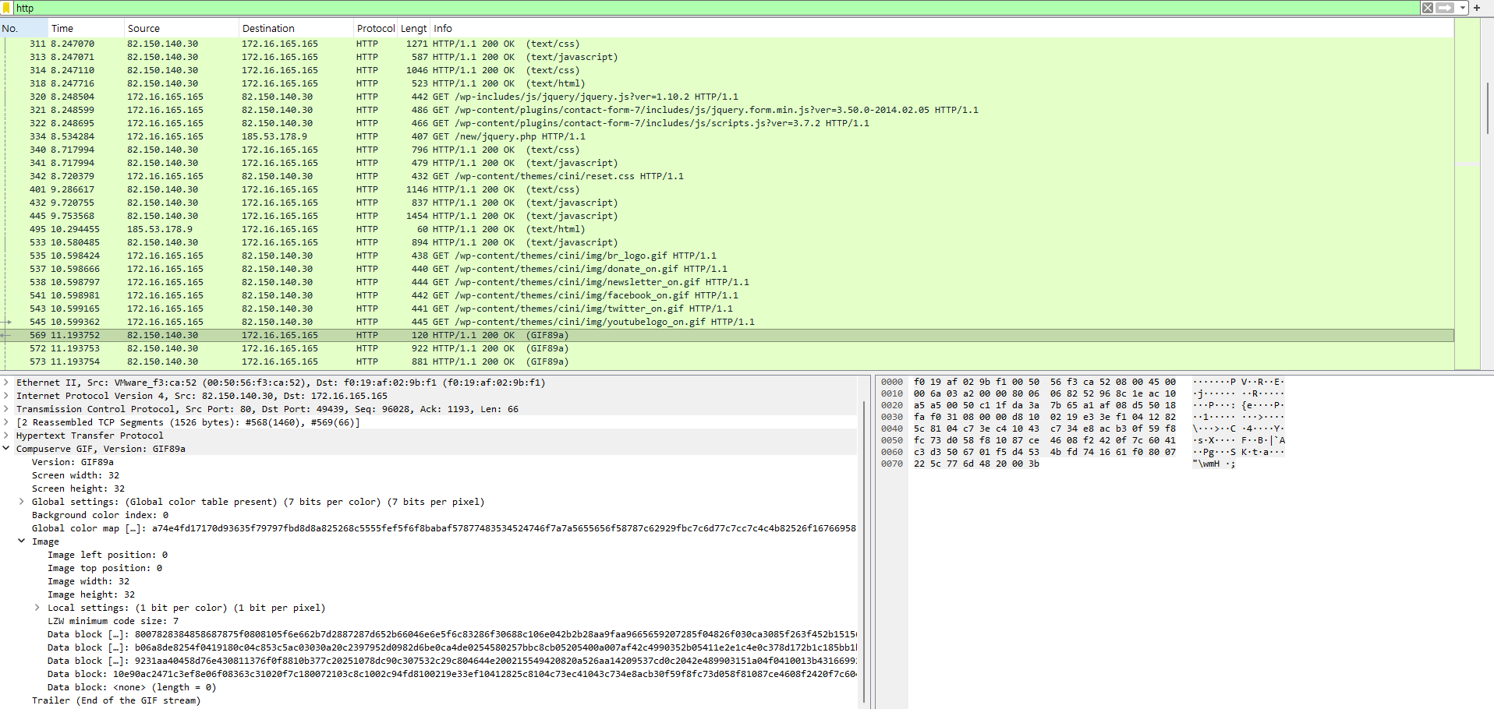Sort packets by the Time column

click(86, 28)
